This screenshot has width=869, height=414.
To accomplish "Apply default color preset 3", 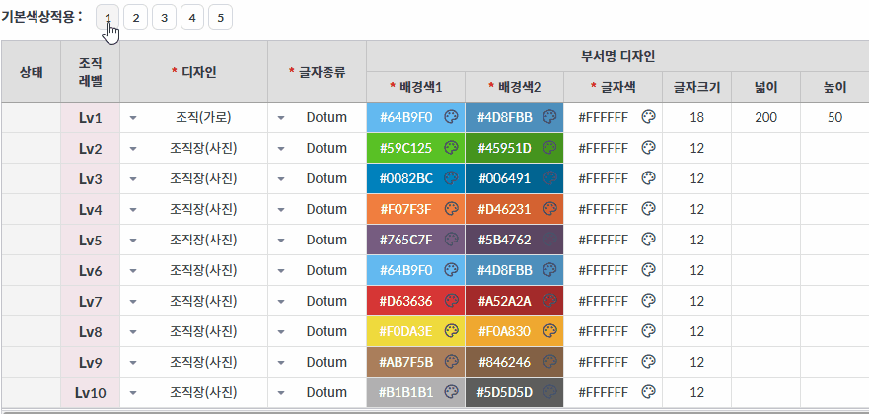I will coord(164,18).
